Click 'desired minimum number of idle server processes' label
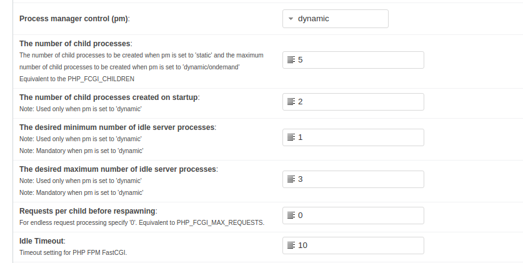 [117, 127]
